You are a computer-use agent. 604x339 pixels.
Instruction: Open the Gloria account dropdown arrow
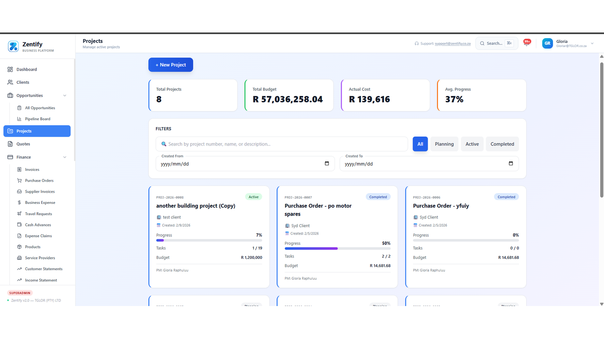[592, 43]
